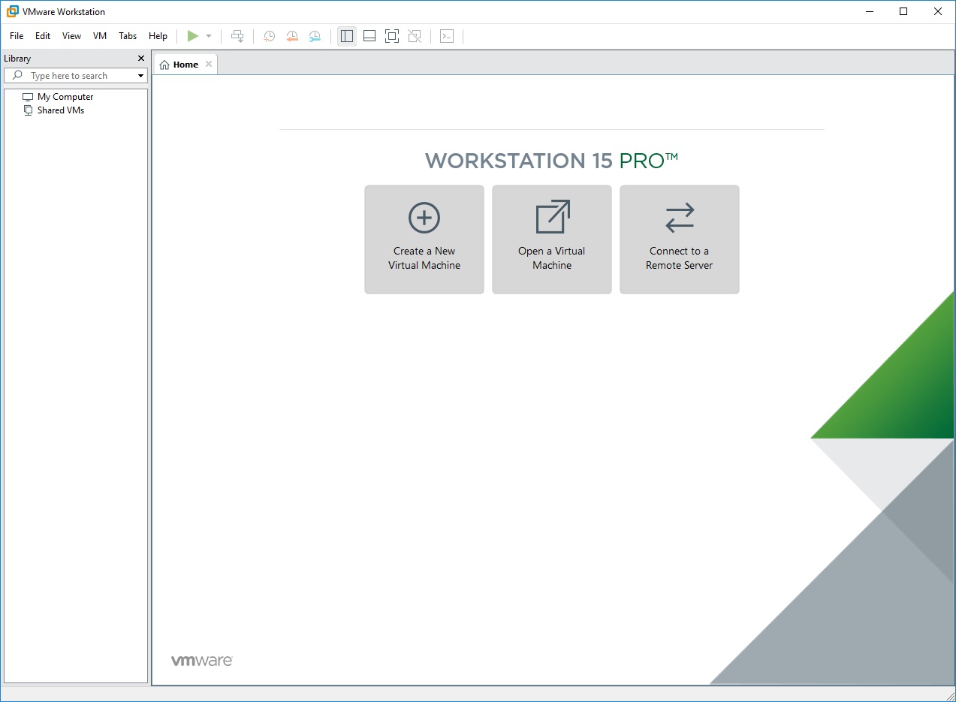Click Open a Virtual Machine tile
Image resolution: width=956 pixels, height=702 pixels.
point(552,240)
